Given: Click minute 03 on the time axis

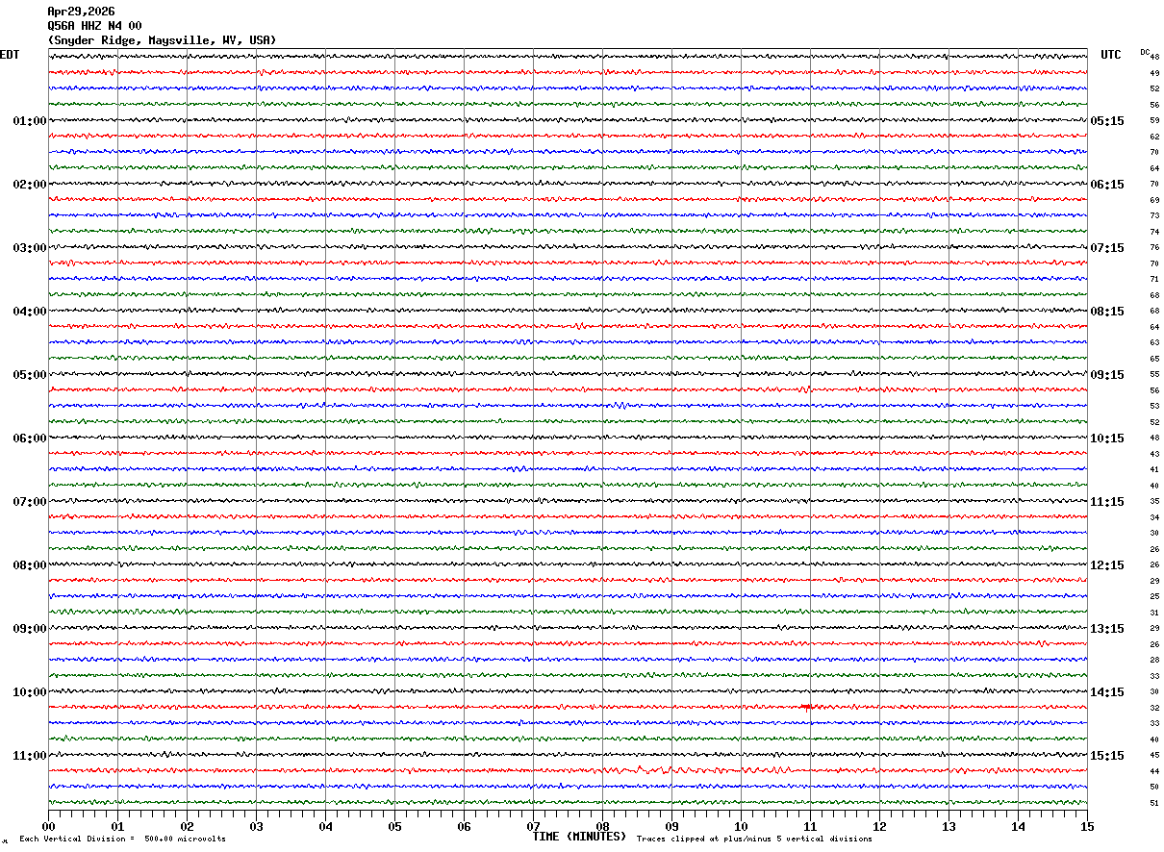Looking at the screenshot, I should (256, 826).
